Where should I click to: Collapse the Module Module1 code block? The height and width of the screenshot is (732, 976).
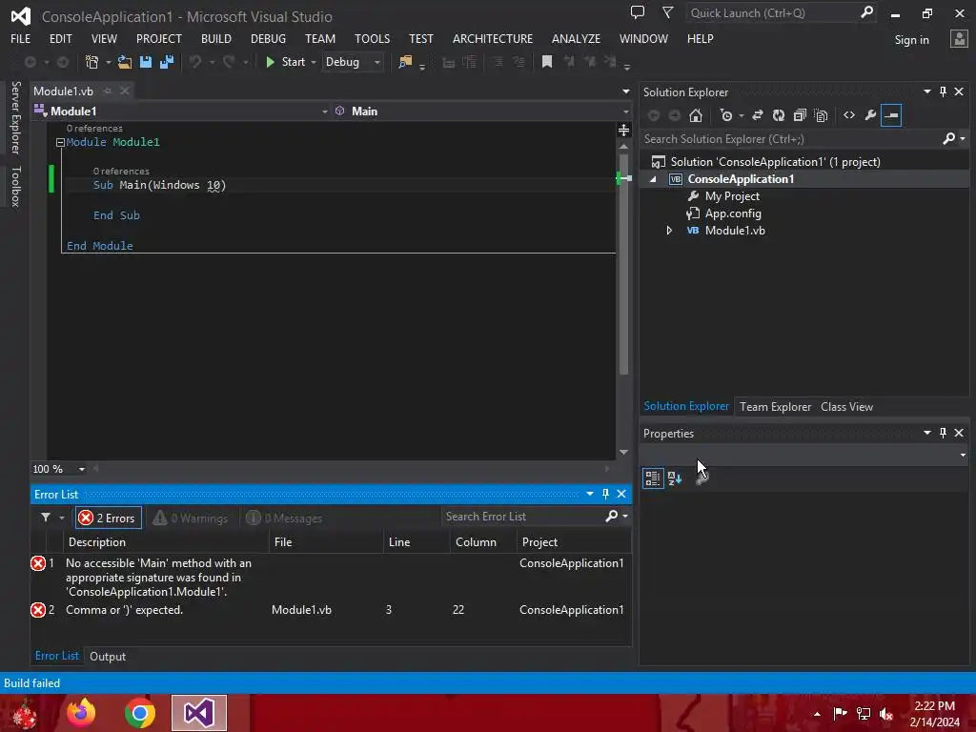click(60, 143)
